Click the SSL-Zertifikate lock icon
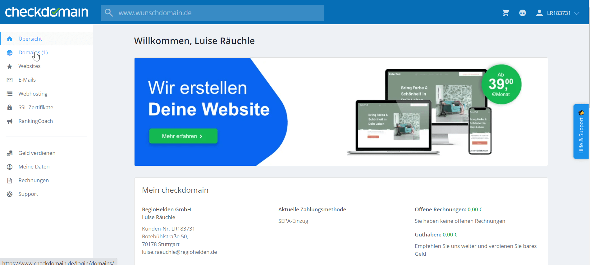Image resolution: width=590 pixels, height=265 pixels. pyautogui.click(x=10, y=107)
